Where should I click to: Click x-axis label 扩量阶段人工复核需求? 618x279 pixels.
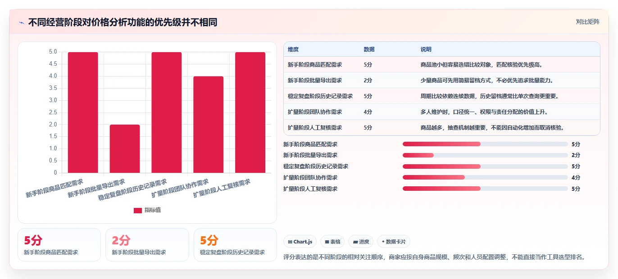pyautogui.click(x=222, y=189)
